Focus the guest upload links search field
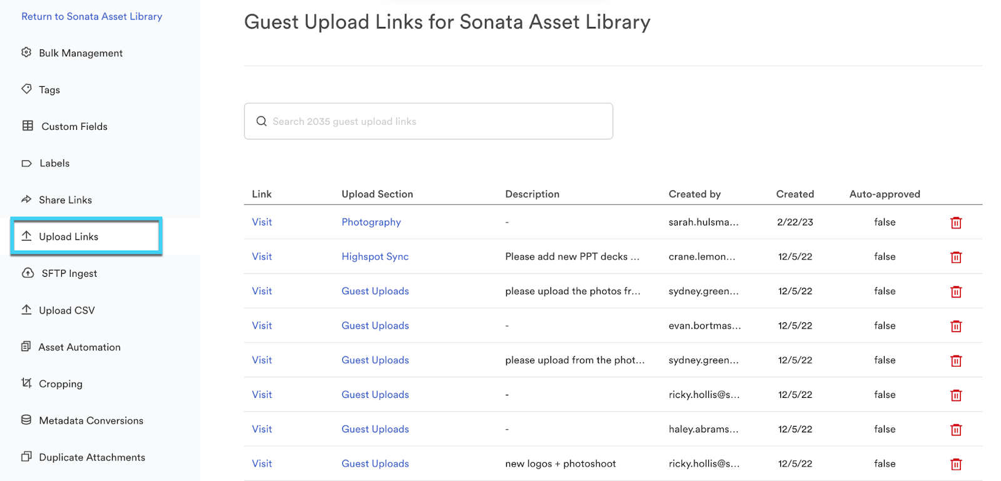 coord(438,121)
